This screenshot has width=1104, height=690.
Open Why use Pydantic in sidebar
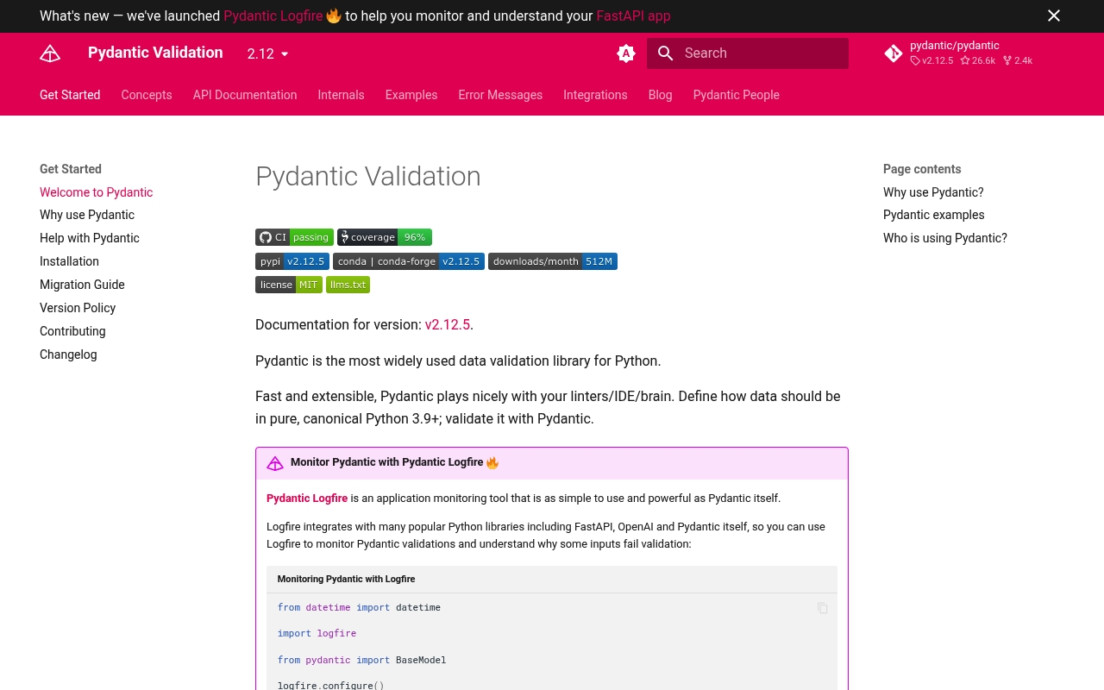[87, 215]
